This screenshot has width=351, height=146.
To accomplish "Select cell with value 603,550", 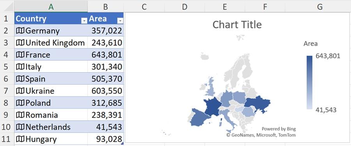I will pyautogui.click(x=105, y=91).
